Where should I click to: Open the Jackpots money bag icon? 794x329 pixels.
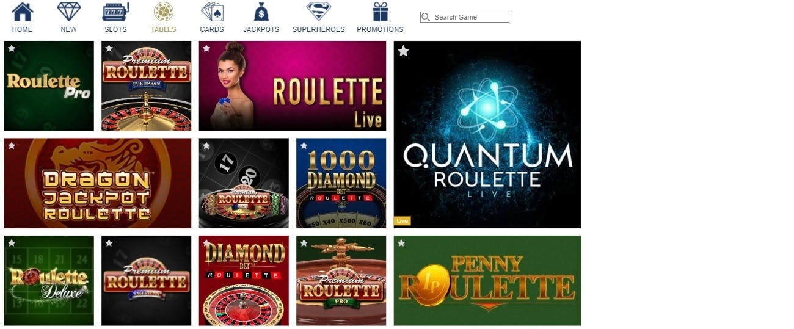click(261, 12)
